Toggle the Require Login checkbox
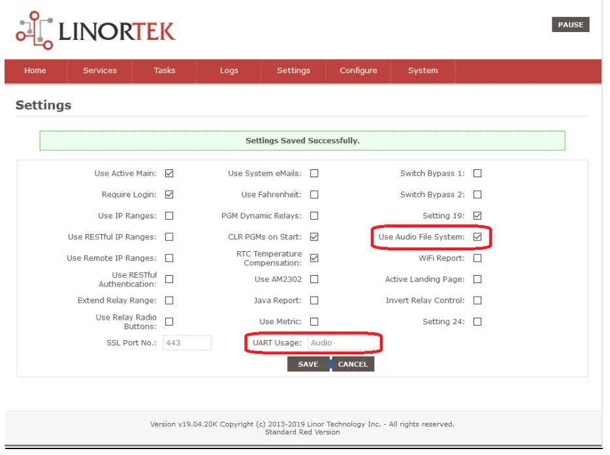Viewport: 610px width, 455px height. click(x=169, y=194)
